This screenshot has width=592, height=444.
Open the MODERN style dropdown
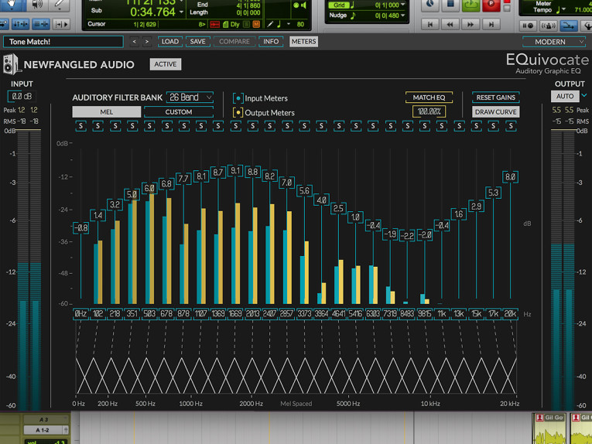click(554, 42)
